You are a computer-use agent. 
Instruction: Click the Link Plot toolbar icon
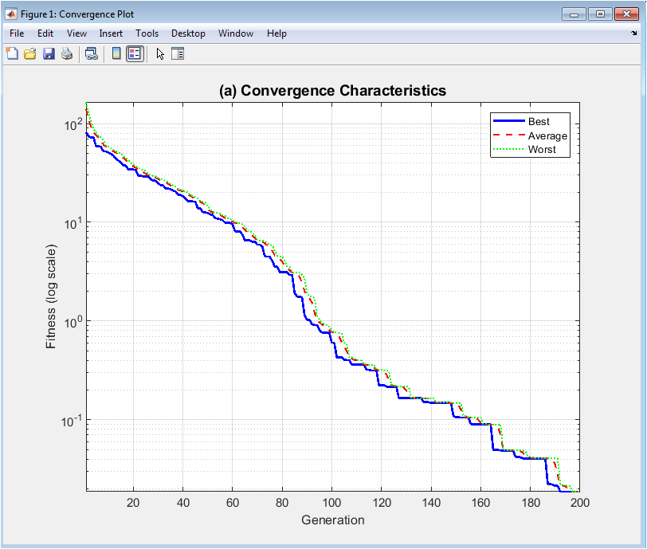click(91, 53)
